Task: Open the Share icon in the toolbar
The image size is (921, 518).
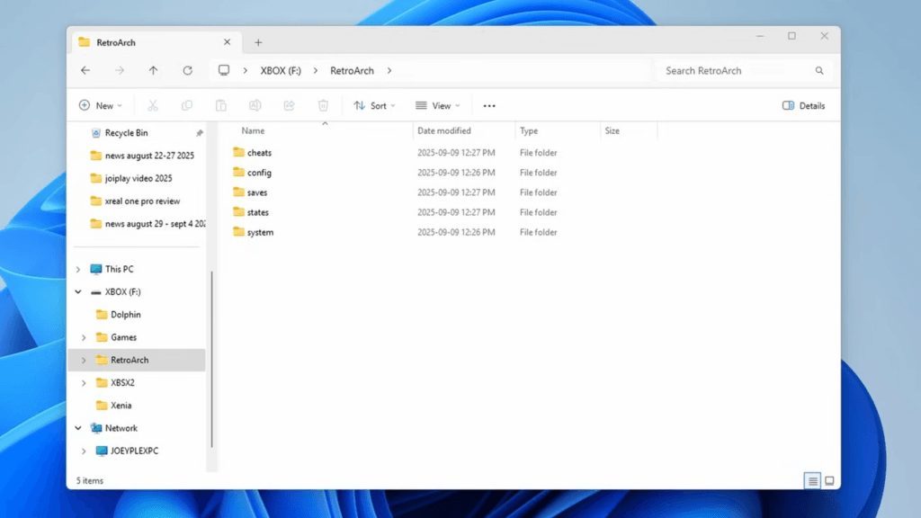Action: [x=289, y=105]
